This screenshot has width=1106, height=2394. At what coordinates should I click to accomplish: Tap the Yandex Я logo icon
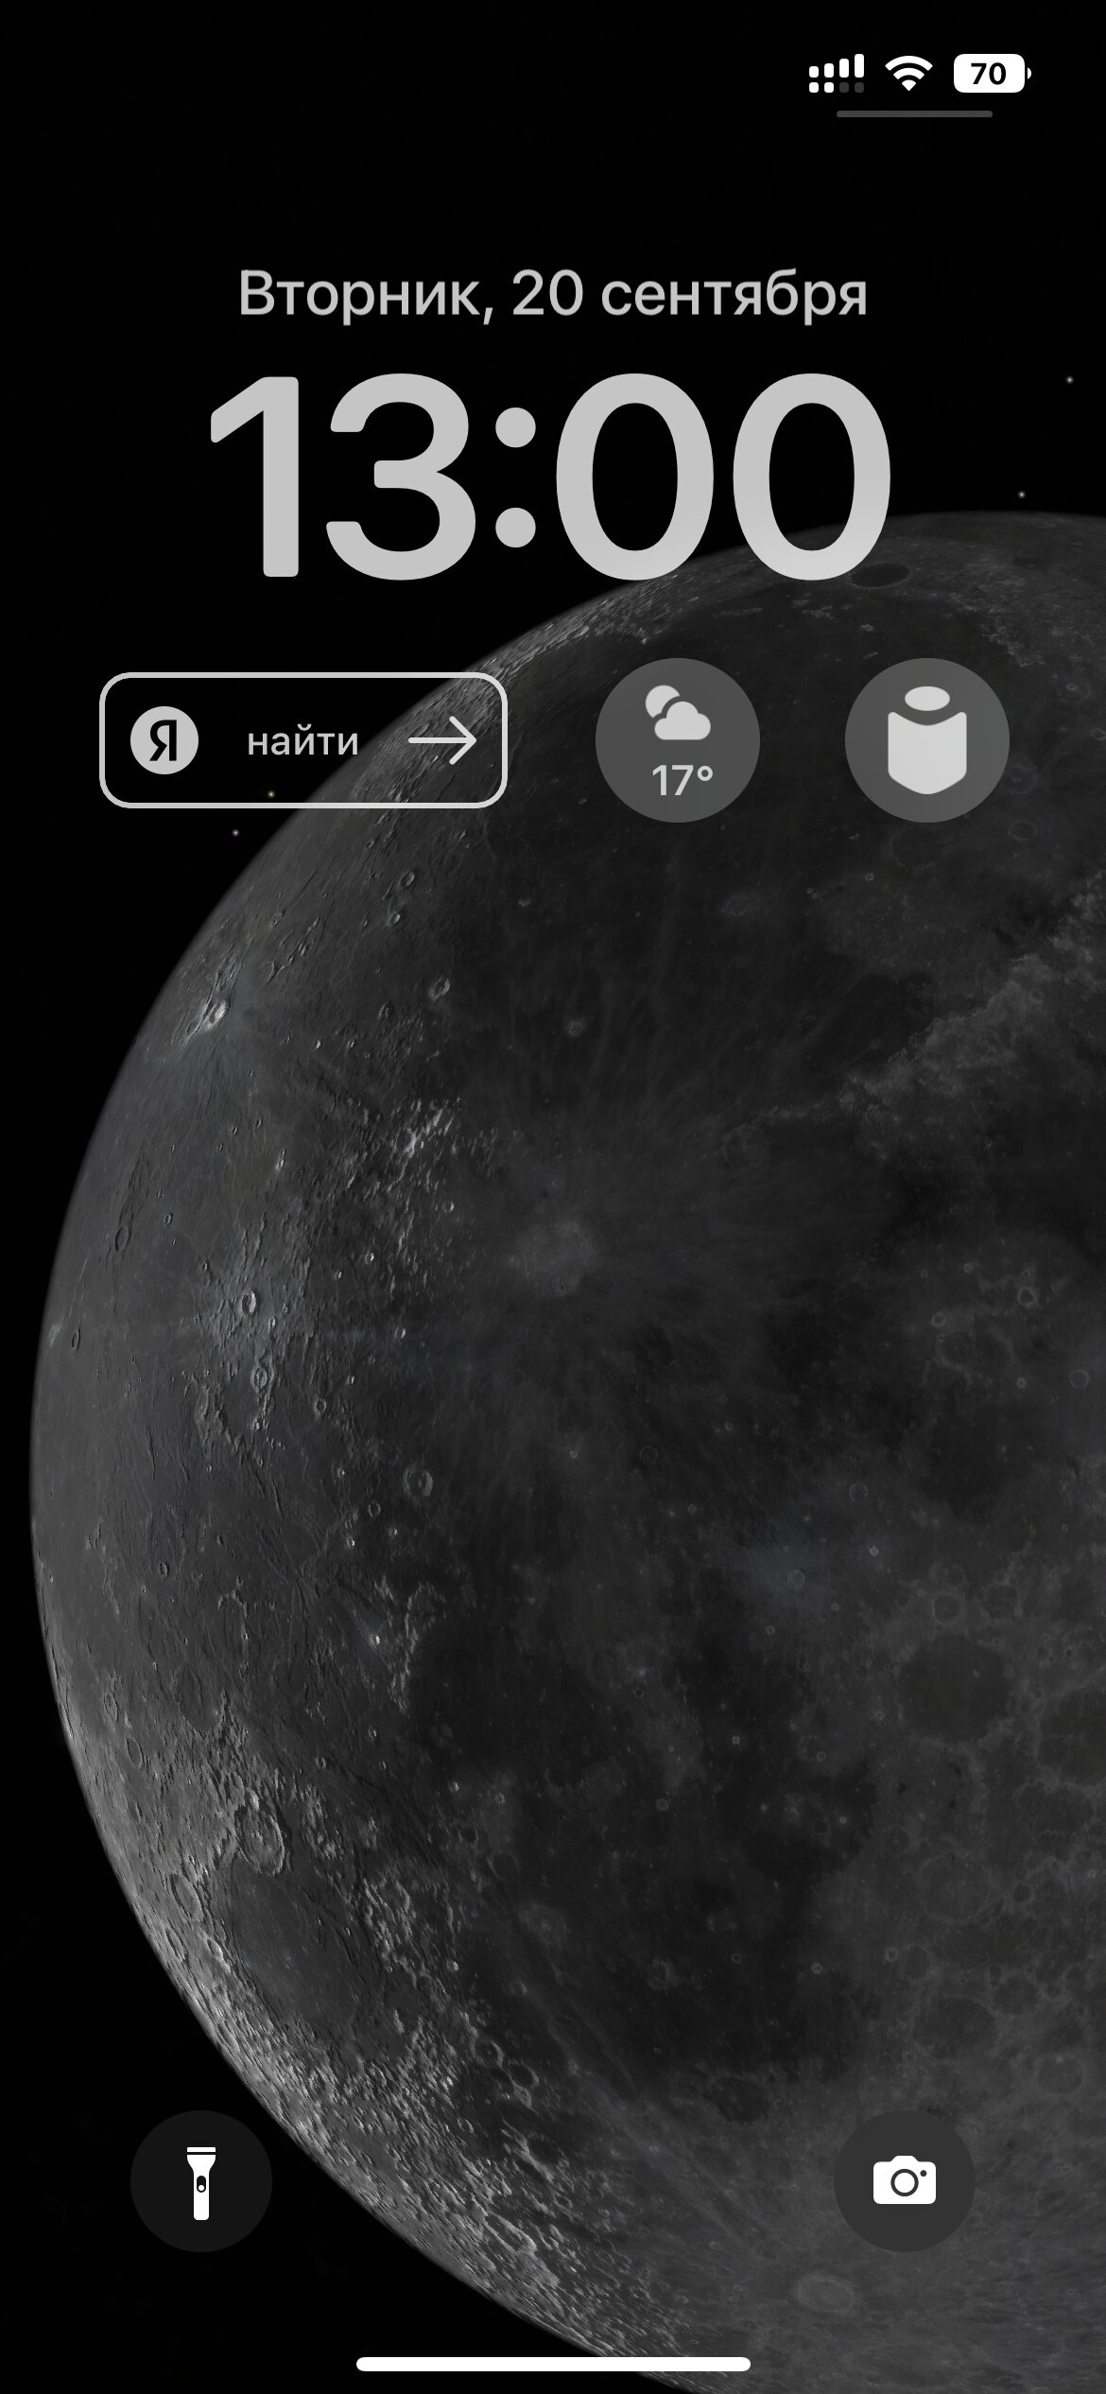tap(164, 740)
